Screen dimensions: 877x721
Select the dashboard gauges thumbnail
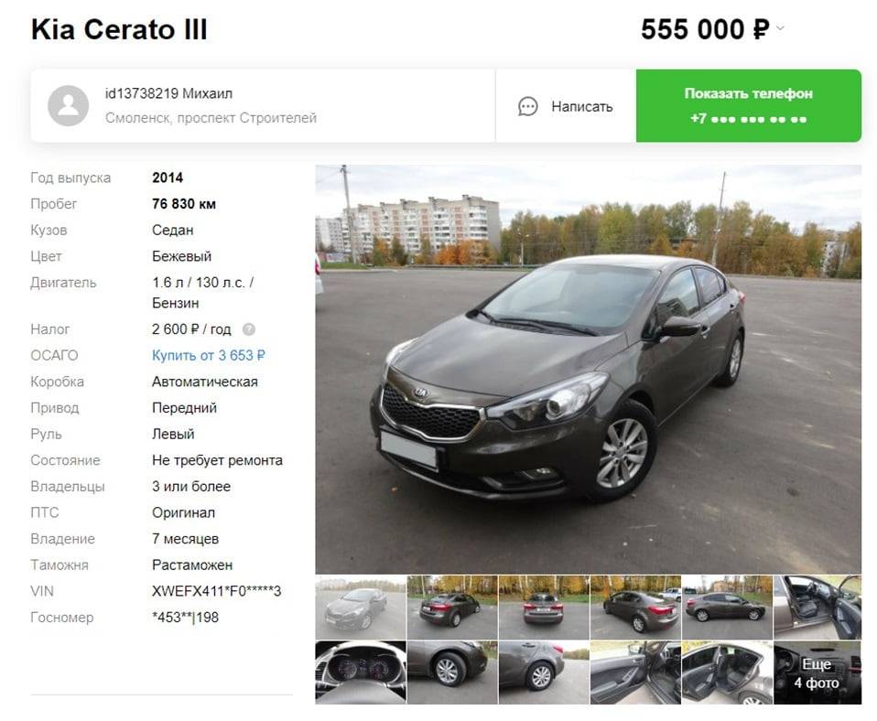tap(361, 673)
